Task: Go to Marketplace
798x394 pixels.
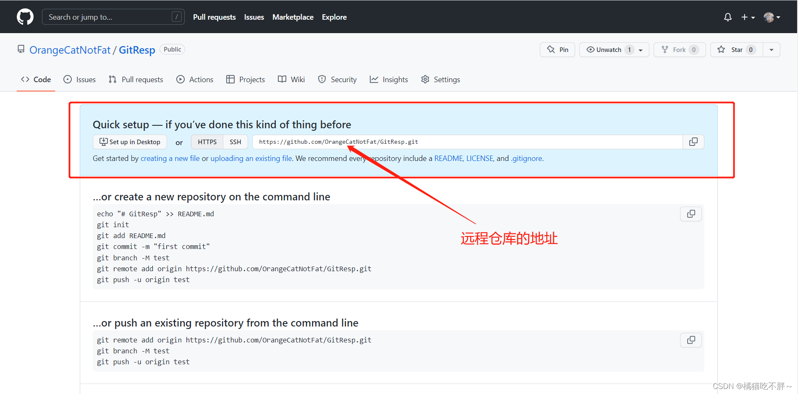Action: pyautogui.click(x=293, y=17)
